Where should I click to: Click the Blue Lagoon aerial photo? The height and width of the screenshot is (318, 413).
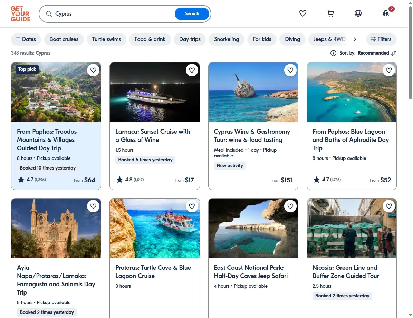point(352,92)
